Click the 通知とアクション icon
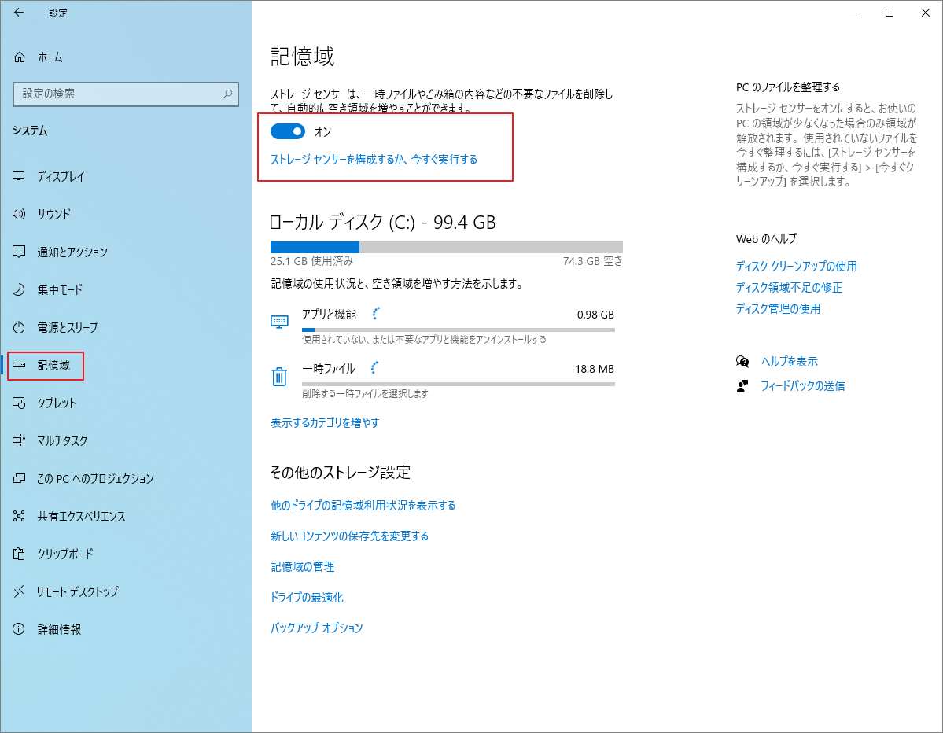The image size is (943, 733). [x=19, y=252]
